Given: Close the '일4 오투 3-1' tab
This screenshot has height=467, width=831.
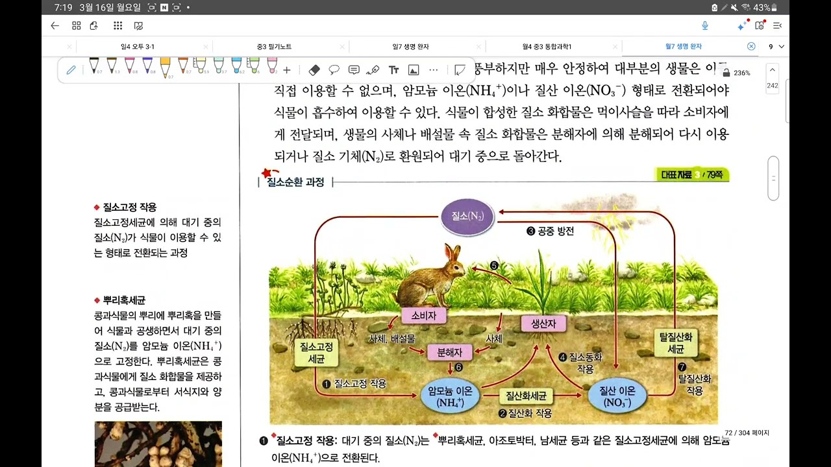Looking at the screenshot, I should (x=206, y=47).
